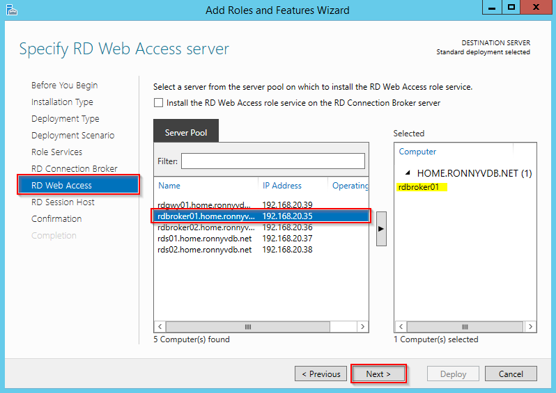Enable installing RD Web Access on the Connection Broker

point(160,103)
